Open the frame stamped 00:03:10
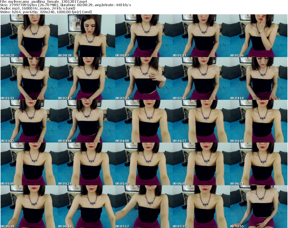This screenshot has width=288, height=228. point(259,78)
